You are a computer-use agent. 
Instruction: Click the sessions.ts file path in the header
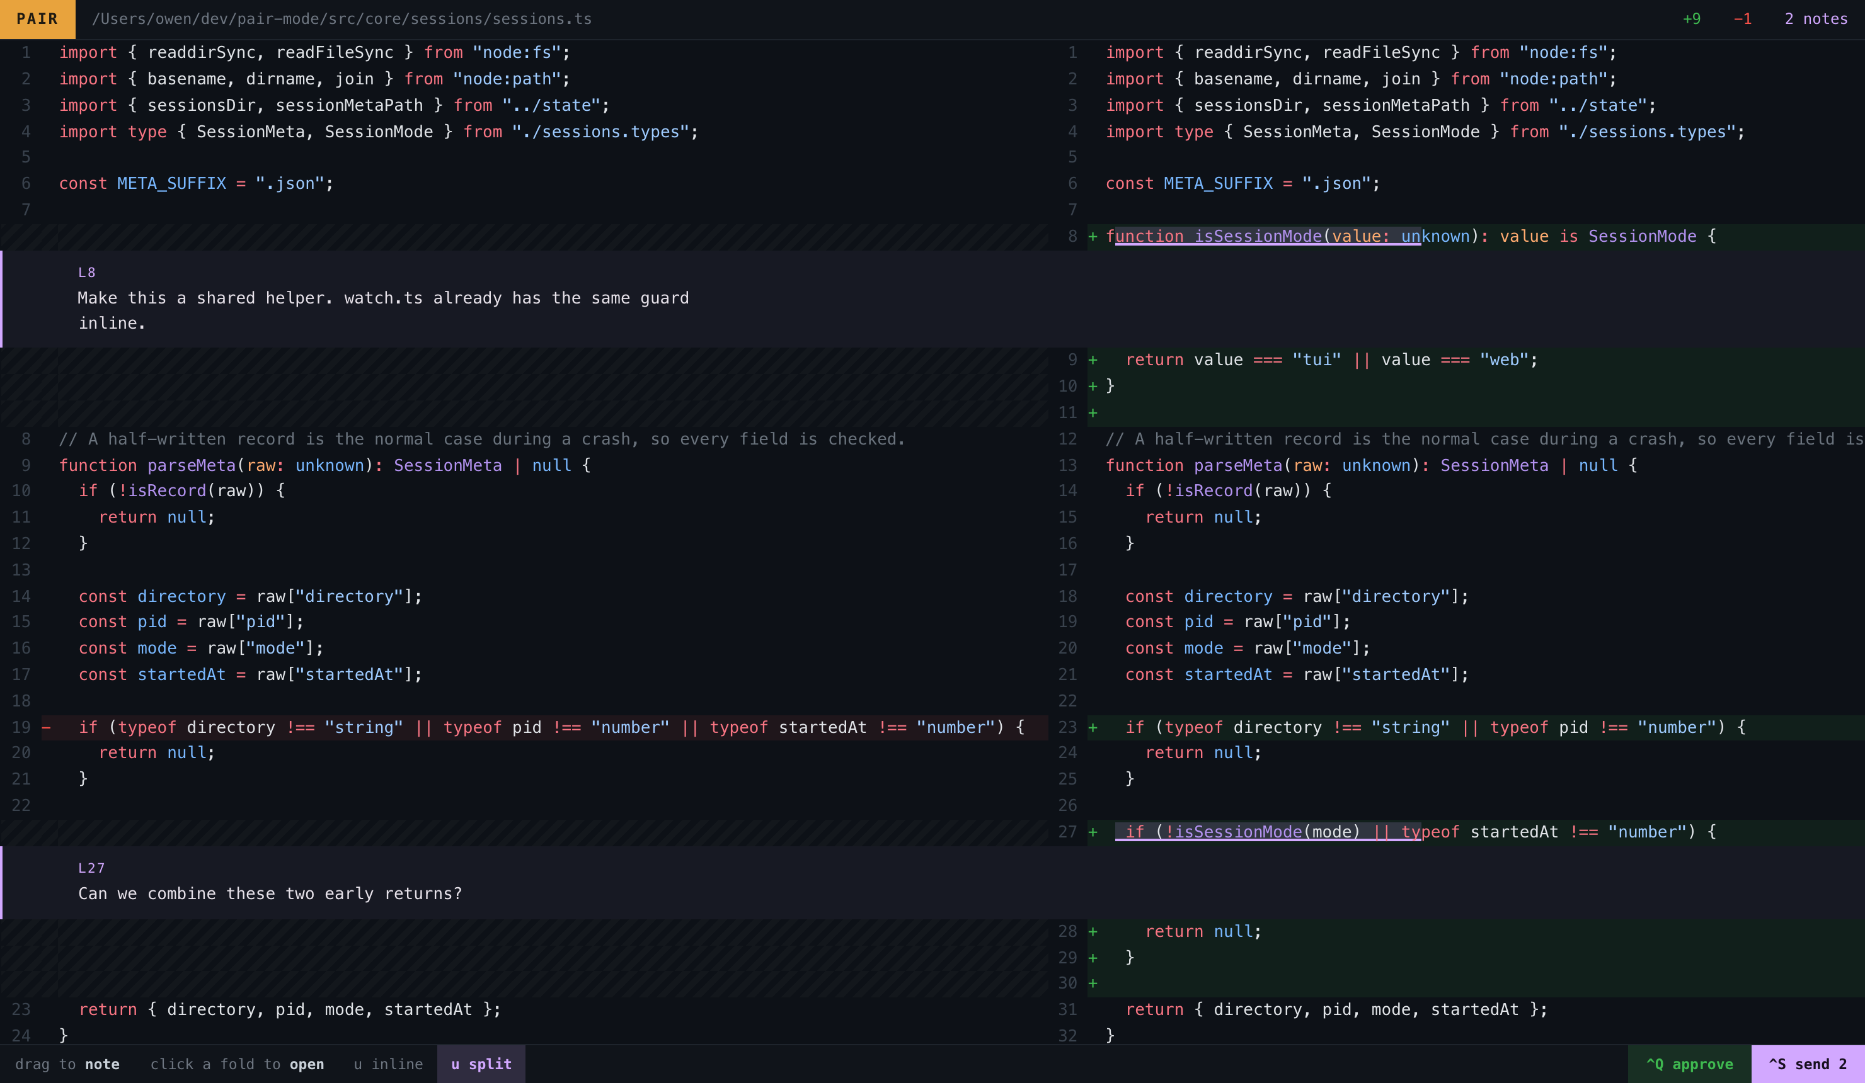tap(341, 18)
